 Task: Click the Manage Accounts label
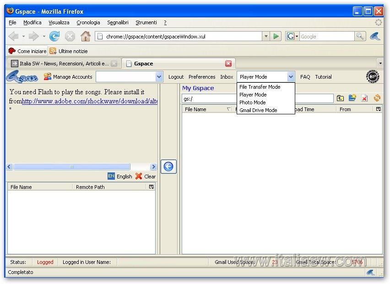72,77
